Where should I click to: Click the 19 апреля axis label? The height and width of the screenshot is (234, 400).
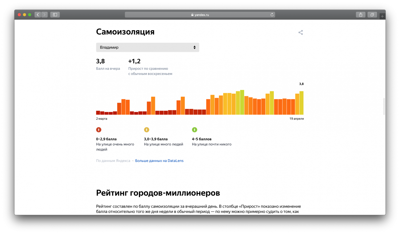pyautogui.click(x=297, y=119)
